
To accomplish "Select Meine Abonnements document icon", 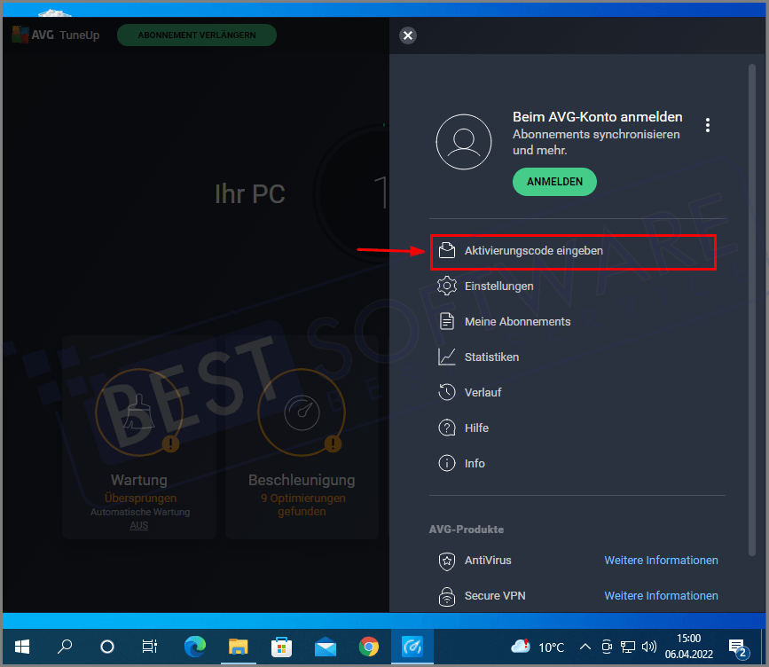I will (447, 321).
